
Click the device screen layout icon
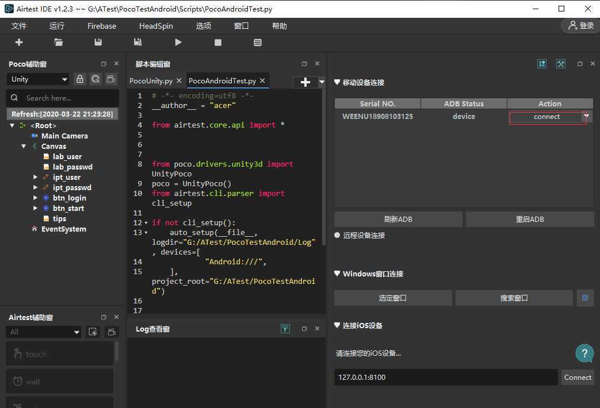pyautogui.click(x=542, y=64)
